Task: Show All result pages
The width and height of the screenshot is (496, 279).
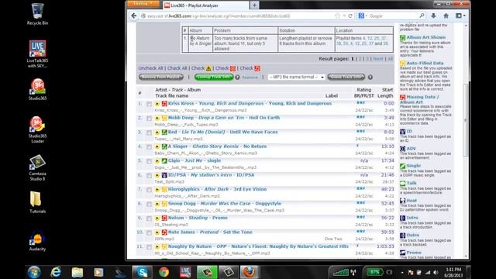Action: click(390, 59)
